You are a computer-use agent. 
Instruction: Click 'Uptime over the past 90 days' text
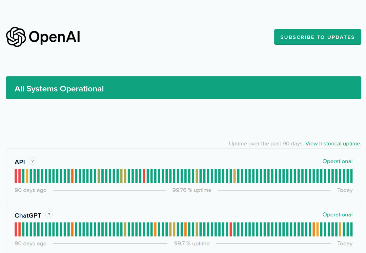(x=266, y=143)
